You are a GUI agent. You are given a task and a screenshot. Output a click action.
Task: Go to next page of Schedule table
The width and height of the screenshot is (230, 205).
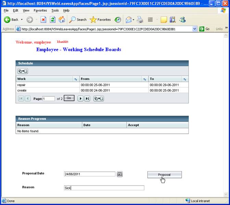coord(80,99)
